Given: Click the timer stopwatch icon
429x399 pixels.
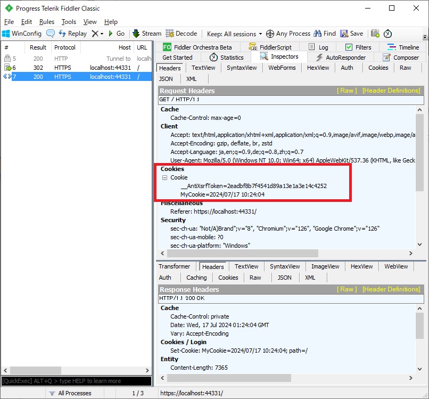Looking at the screenshot, I should pyautogui.click(x=387, y=34).
